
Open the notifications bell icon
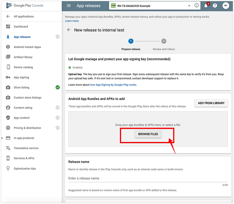point(206,6)
